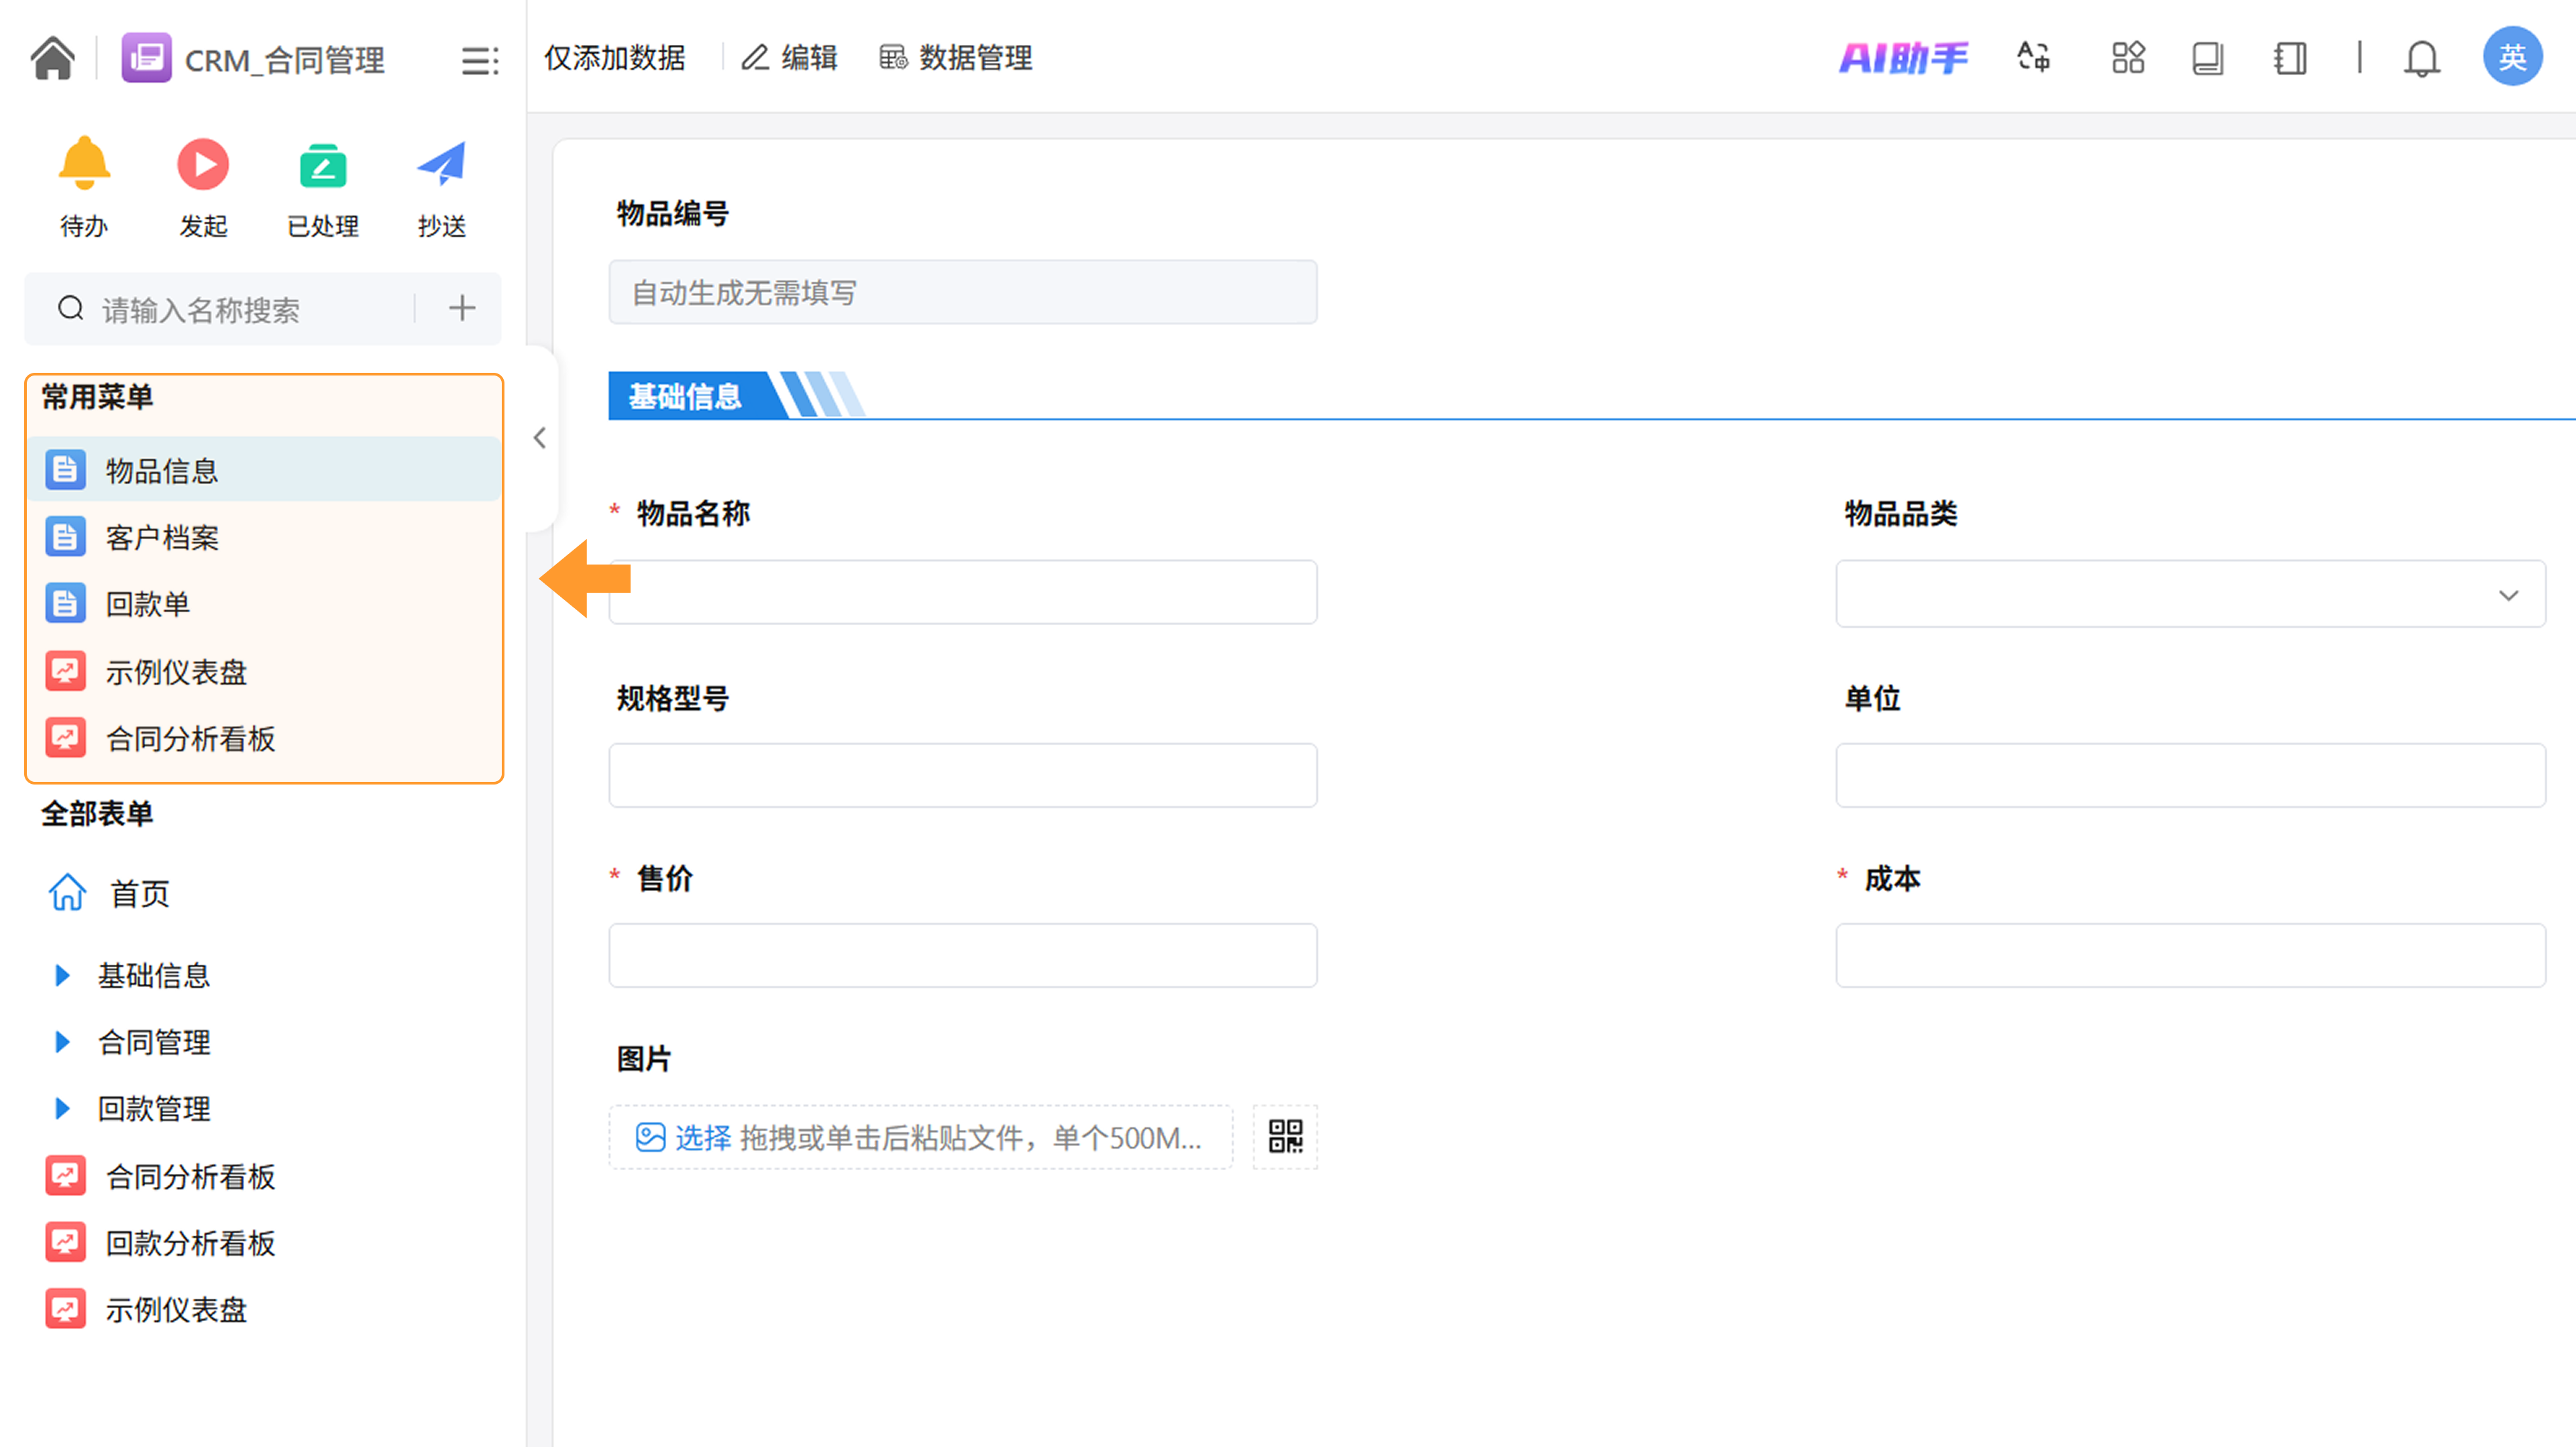Click the notification bell in the top bar
2576x1447 pixels.
tap(2421, 58)
